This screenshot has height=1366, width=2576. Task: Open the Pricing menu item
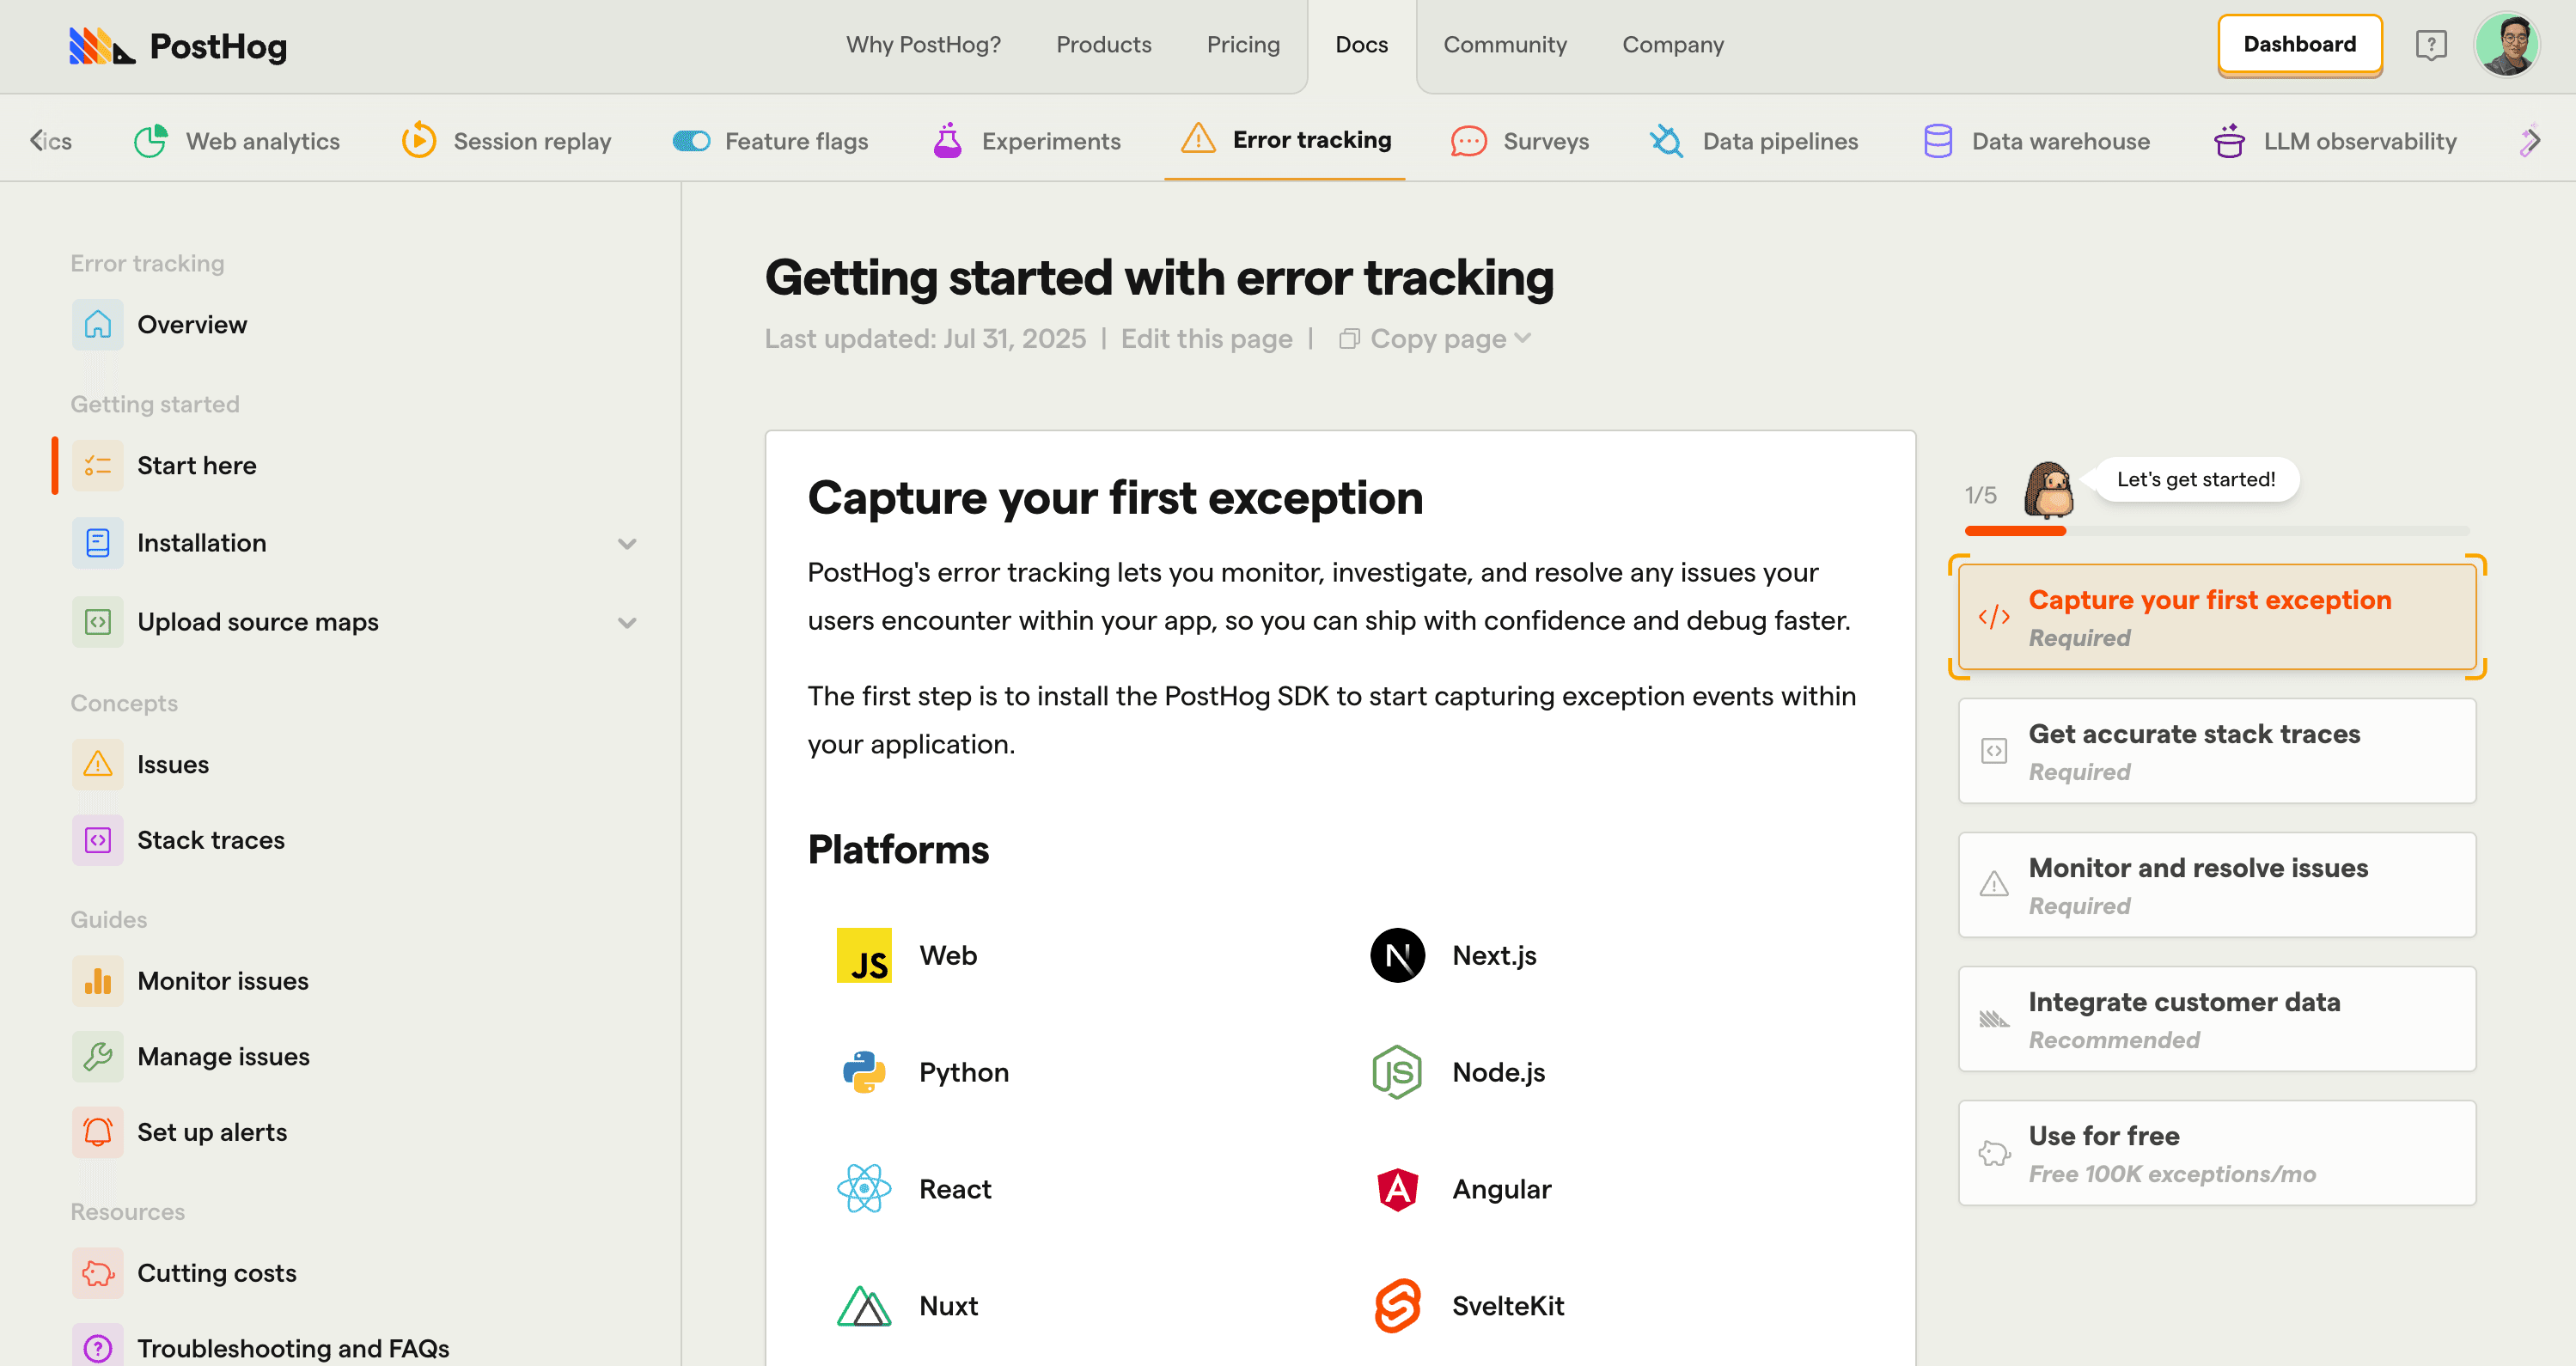click(1243, 45)
